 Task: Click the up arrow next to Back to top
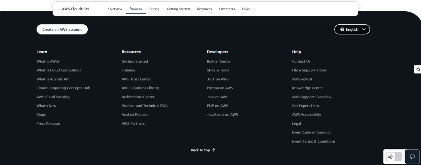click(214, 150)
